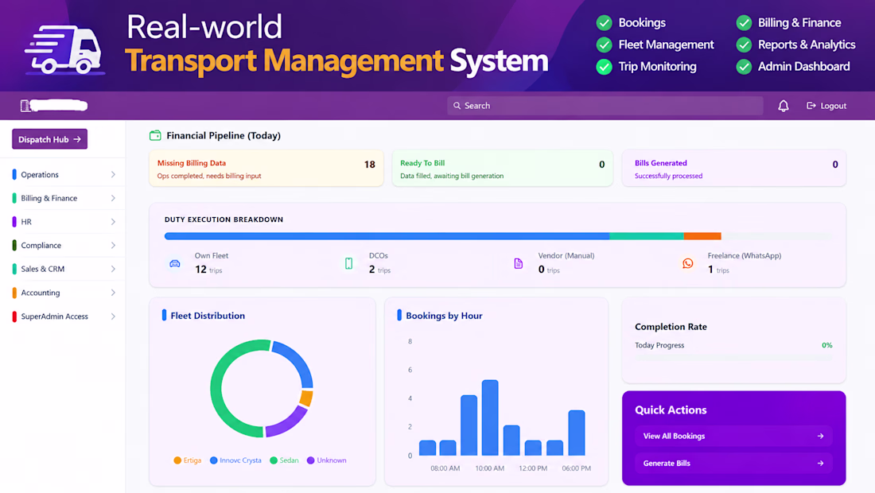The image size is (875, 493).
Task: Click the Today Progress 0% value
Action: pyautogui.click(x=827, y=345)
